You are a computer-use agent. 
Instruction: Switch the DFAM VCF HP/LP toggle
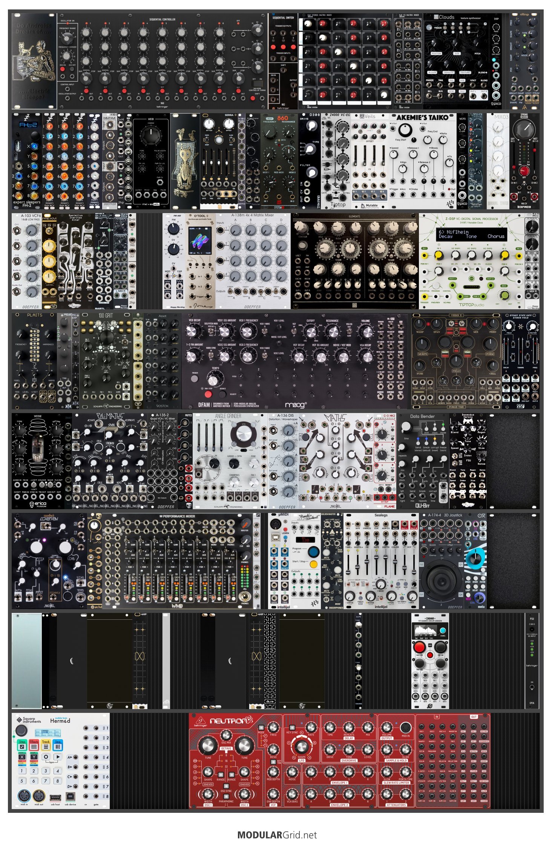[x=294, y=331]
